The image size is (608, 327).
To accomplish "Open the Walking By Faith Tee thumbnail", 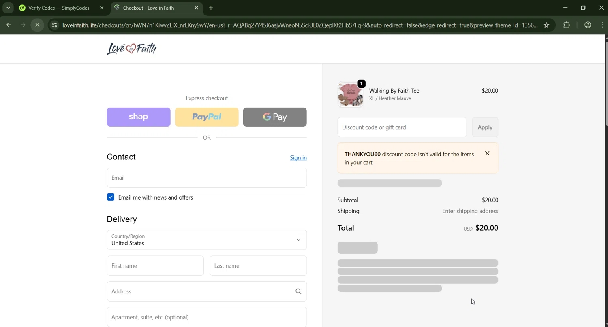I will pyautogui.click(x=351, y=94).
